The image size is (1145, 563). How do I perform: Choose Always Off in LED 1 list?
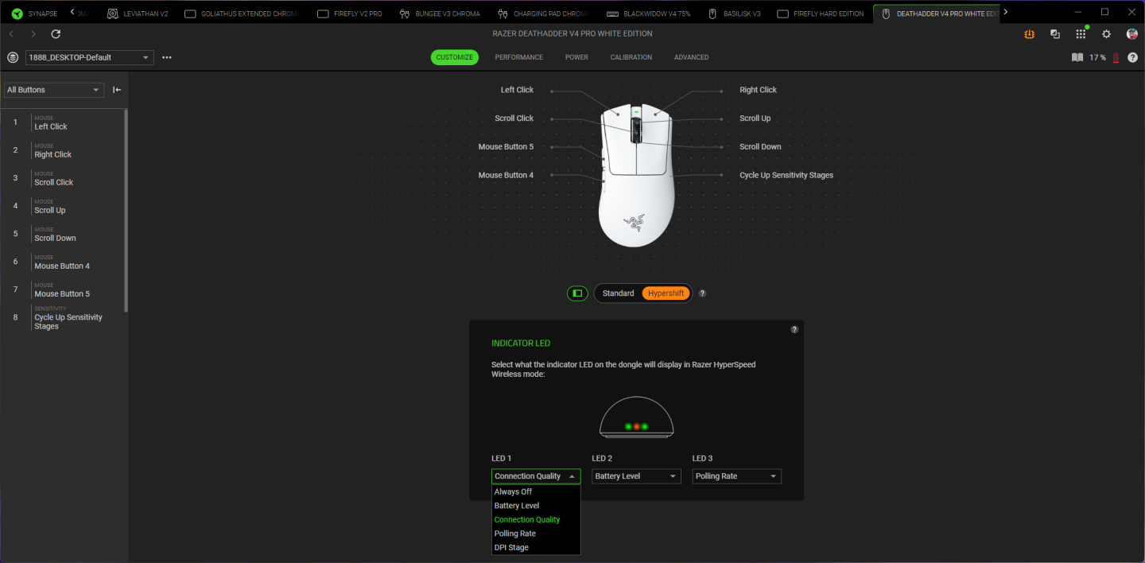[x=536, y=491]
